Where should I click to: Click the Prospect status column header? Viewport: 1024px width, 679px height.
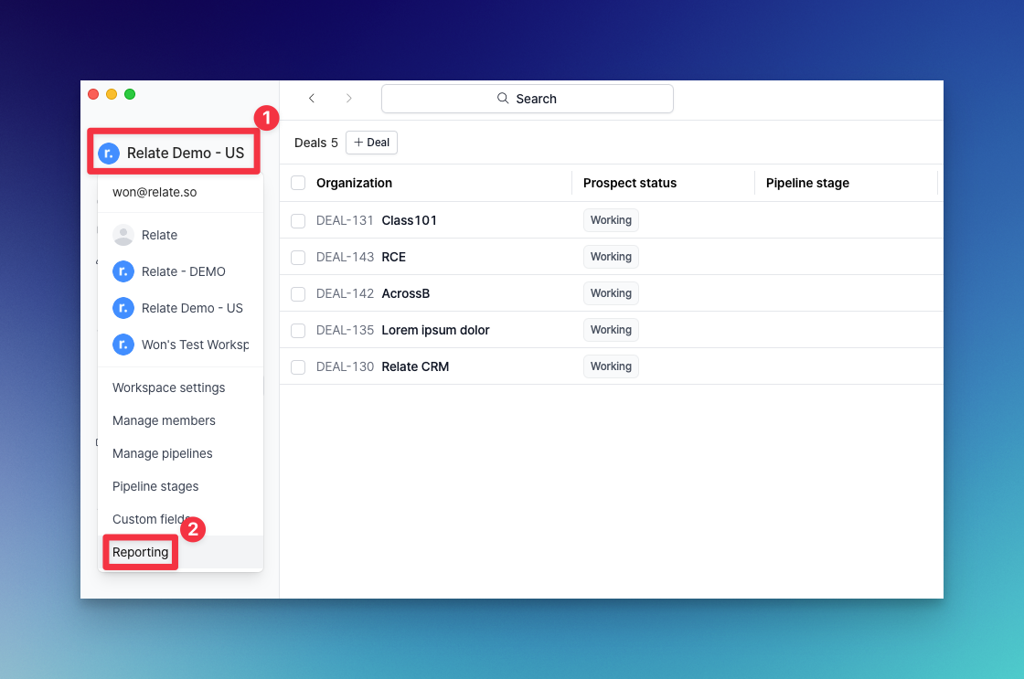pyautogui.click(x=630, y=183)
